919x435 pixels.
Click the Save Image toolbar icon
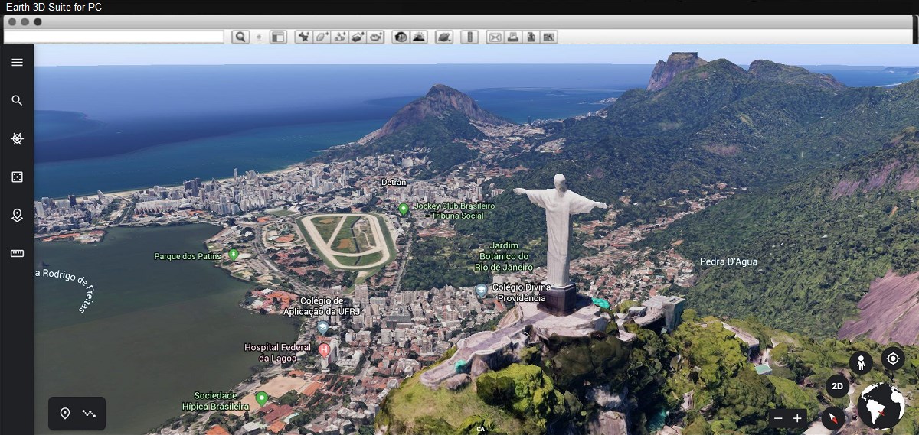click(531, 37)
